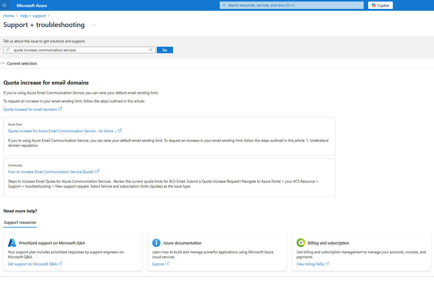Screen dimensions: 434x281
Task: Open the Azure portal hamburger menu
Action: 5,5
